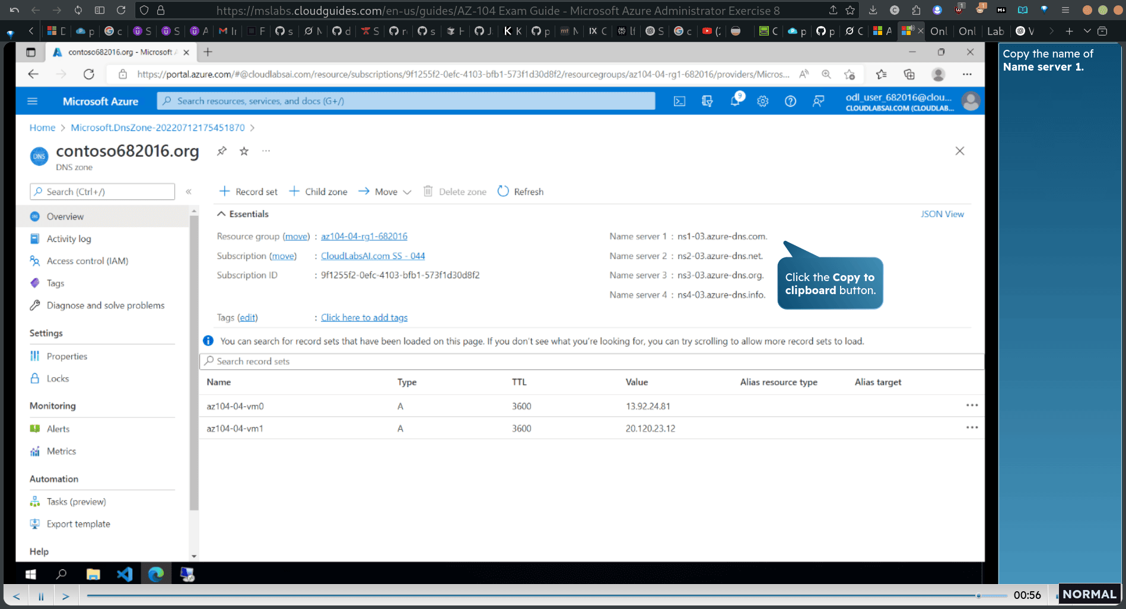Click move link next to Resource group
The image size is (1126, 609).
pos(296,236)
